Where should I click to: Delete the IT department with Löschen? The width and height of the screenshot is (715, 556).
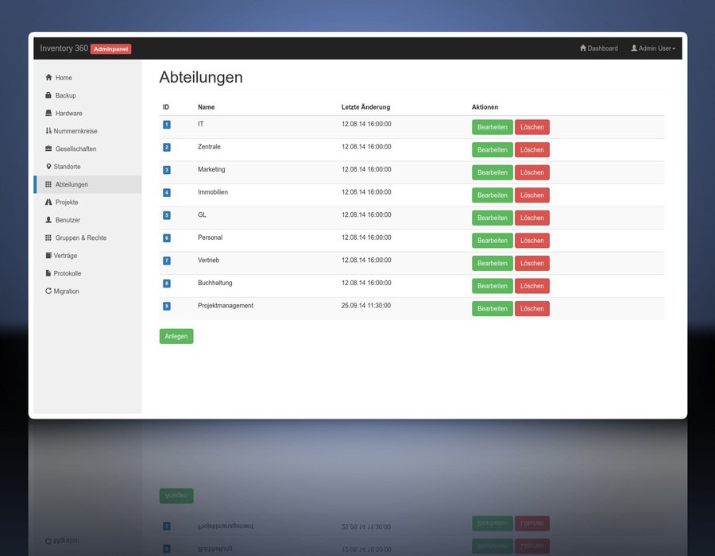532,127
